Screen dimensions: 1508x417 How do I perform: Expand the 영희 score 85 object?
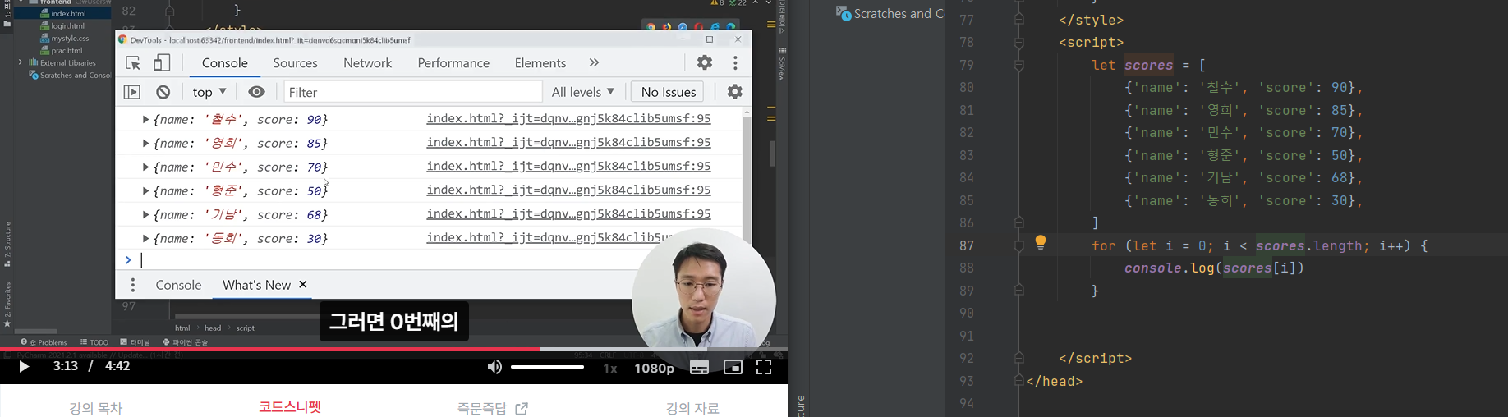point(145,144)
